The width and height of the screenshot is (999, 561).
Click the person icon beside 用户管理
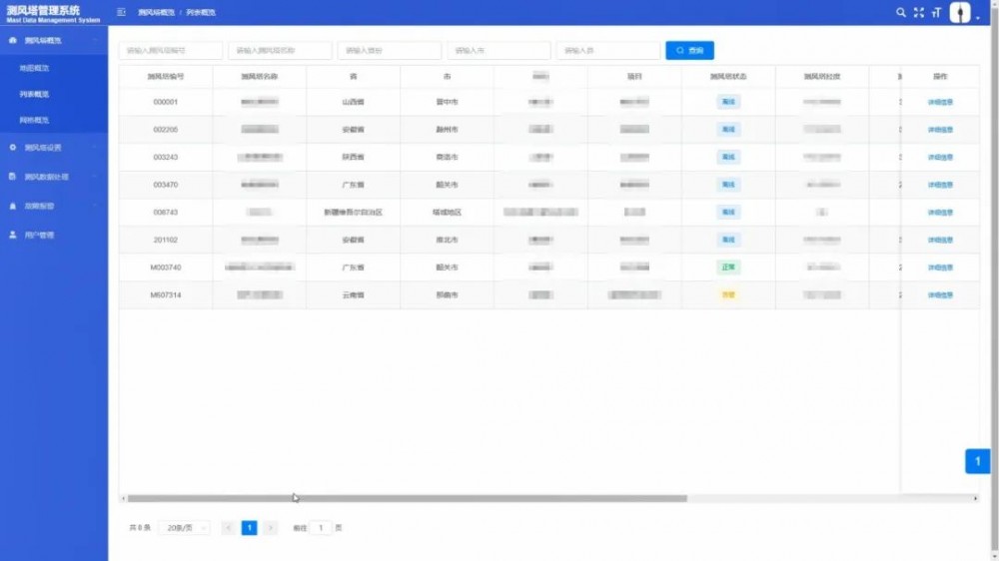pos(13,235)
